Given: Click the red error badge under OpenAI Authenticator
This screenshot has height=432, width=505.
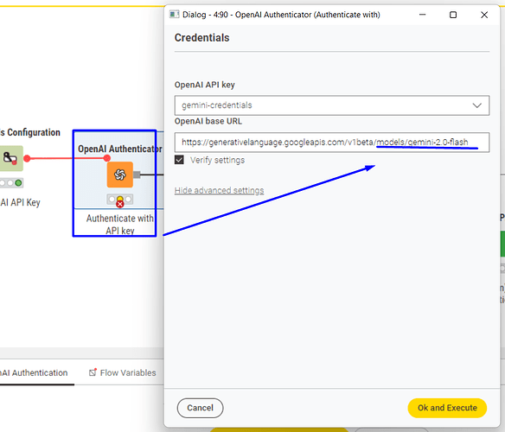Looking at the screenshot, I should (120, 204).
